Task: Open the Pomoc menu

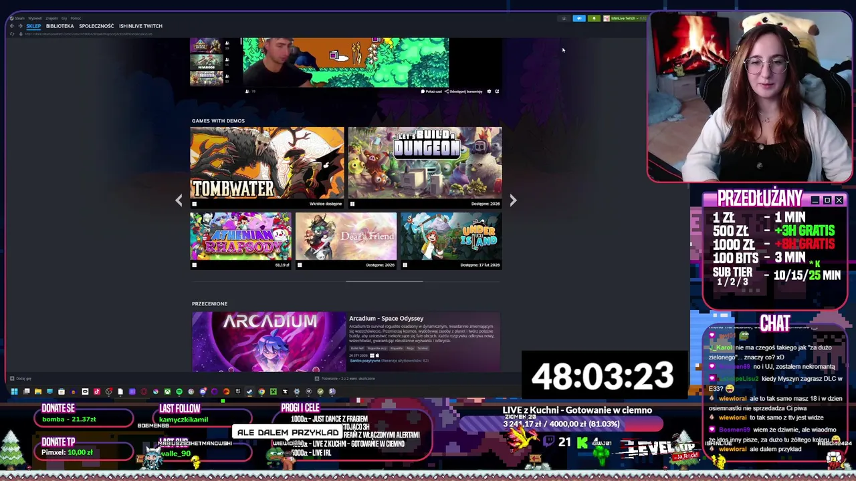Action: pos(76,19)
